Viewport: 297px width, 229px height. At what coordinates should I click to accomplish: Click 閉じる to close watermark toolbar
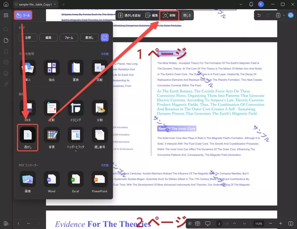(187, 15)
